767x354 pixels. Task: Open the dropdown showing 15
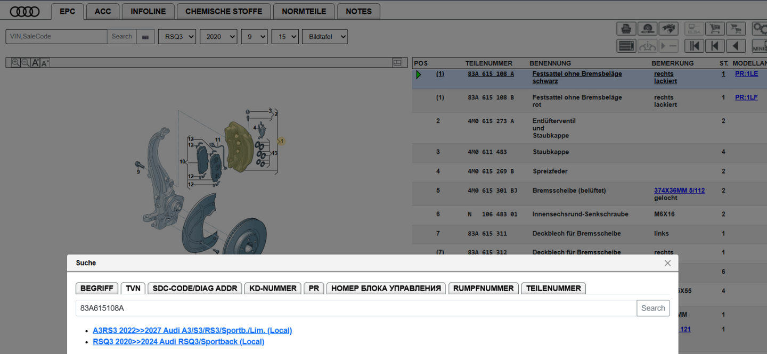click(x=285, y=37)
